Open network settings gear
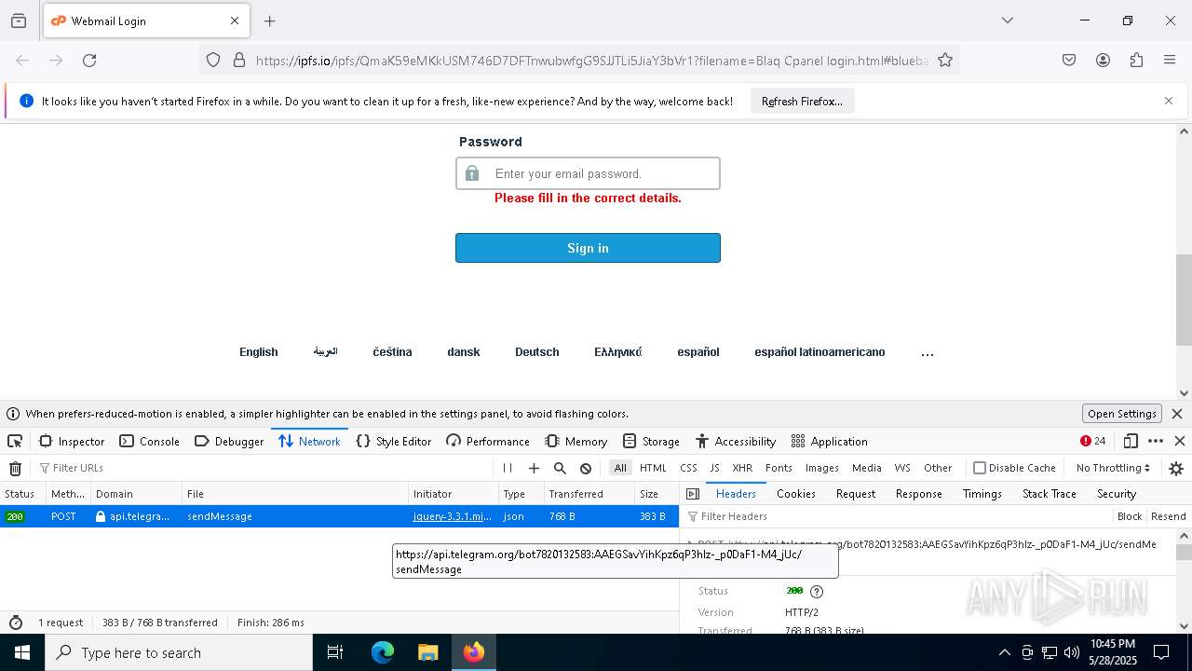The height and width of the screenshot is (671, 1192). [1176, 469]
